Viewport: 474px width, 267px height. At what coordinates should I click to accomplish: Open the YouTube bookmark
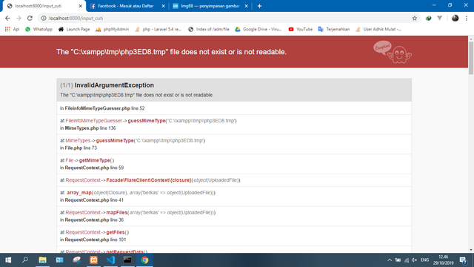[x=301, y=30]
